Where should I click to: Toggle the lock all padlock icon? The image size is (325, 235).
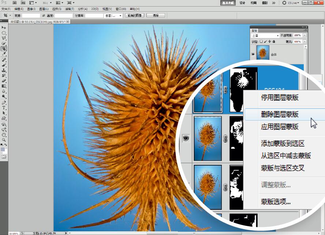coord(274,42)
